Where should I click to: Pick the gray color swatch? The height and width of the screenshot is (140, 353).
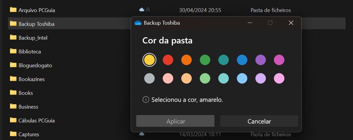point(149,78)
